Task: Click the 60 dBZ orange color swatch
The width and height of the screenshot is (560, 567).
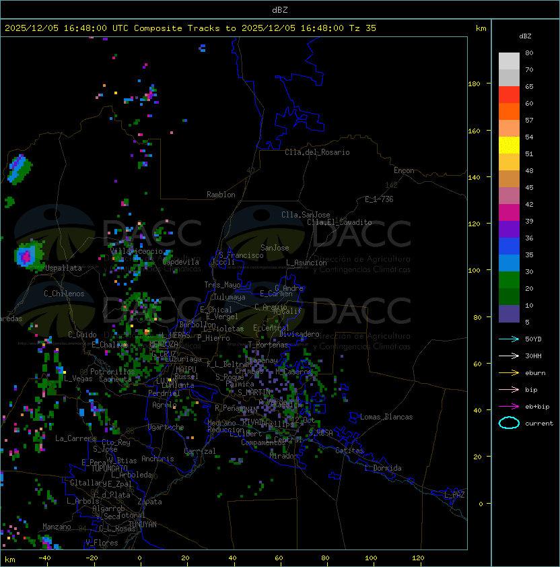Action: (x=509, y=111)
